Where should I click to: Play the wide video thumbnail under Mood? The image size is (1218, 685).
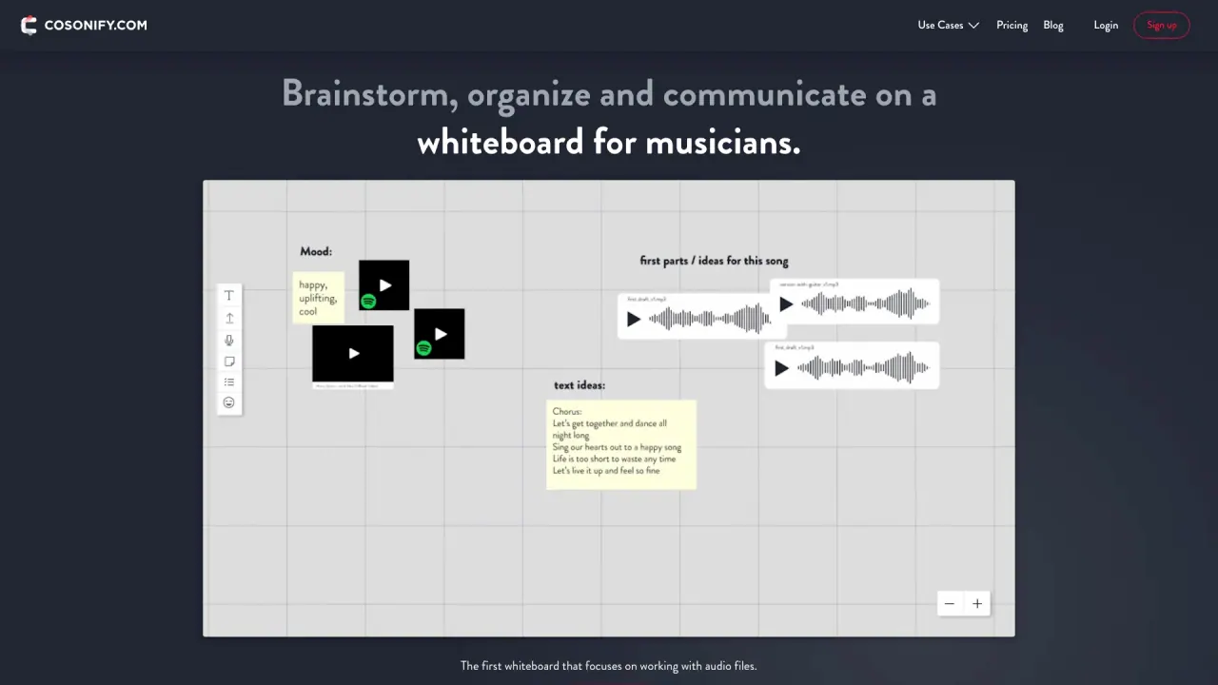(x=354, y=353)
